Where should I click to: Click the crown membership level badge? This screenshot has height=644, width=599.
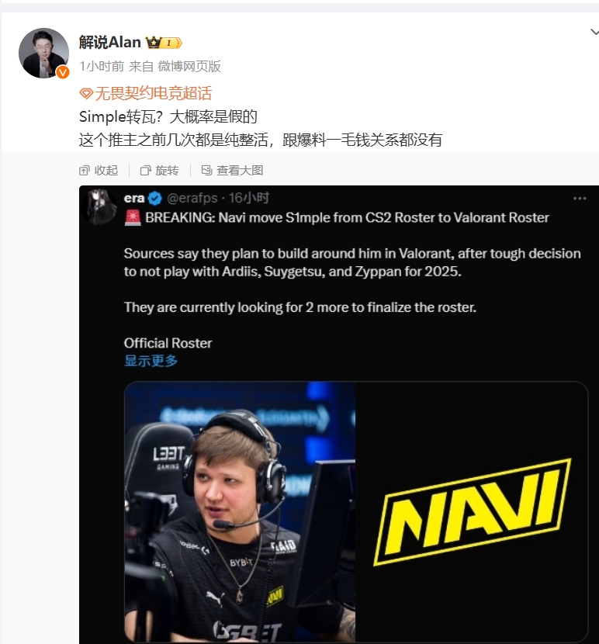(164, 43)
